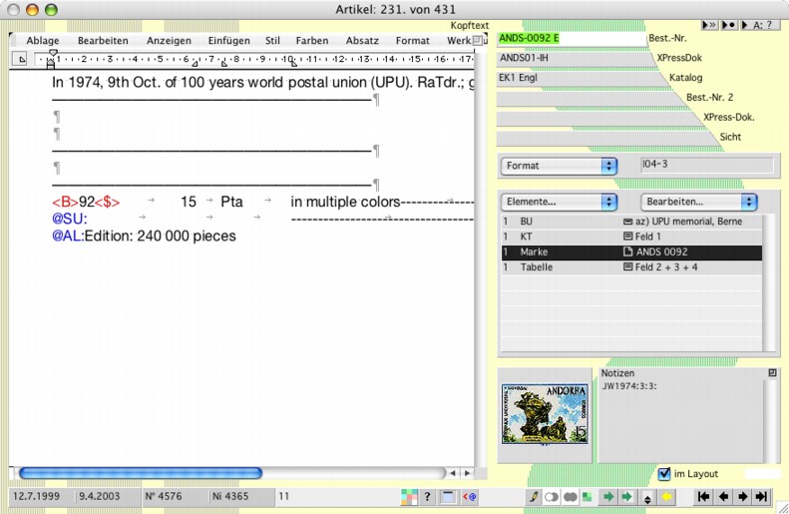Click the yellow left arrow icon
The width and height of the screenshot is (789, 514).
pyautogui.click(x=666, y=496)
